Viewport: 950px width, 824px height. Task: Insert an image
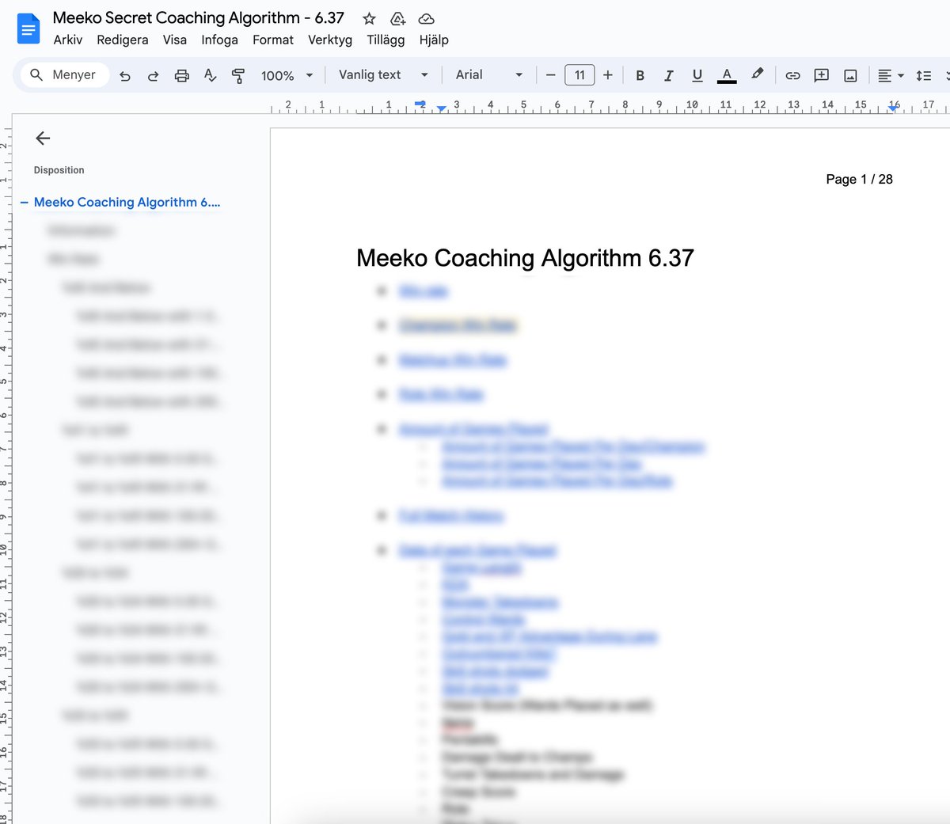(850, 76)
